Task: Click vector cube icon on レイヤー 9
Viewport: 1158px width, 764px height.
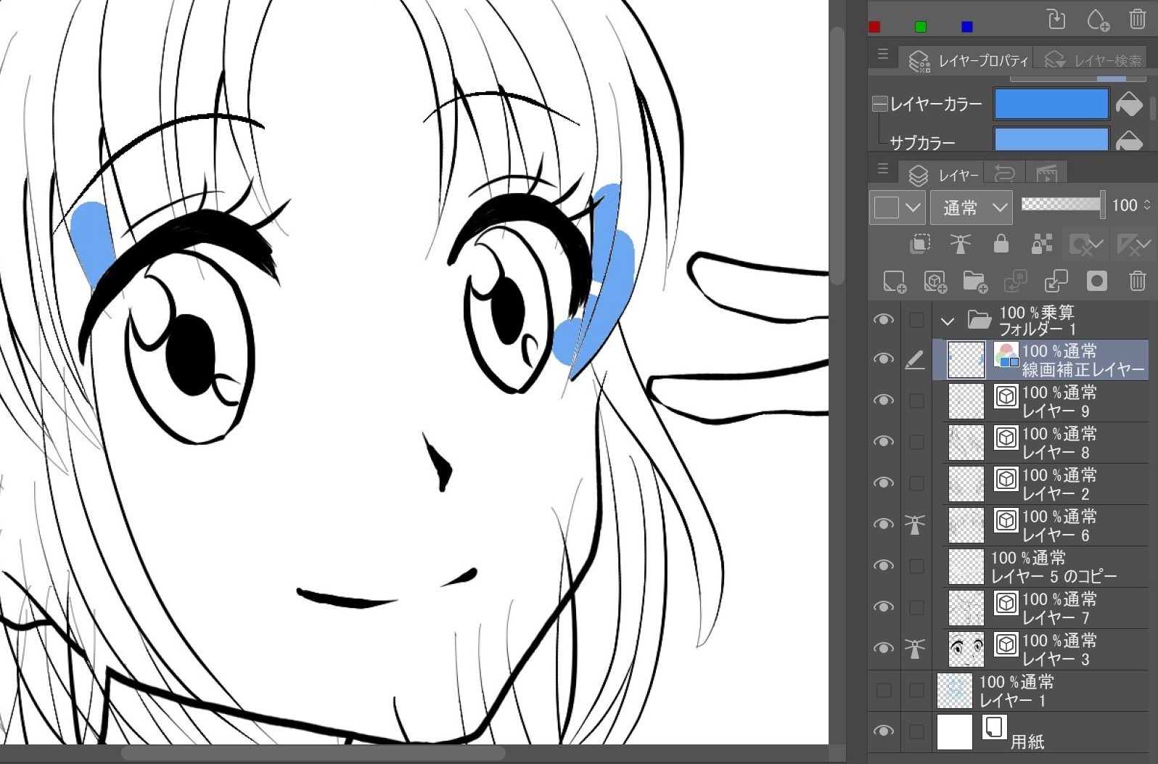Action: tap(1006, 396)
